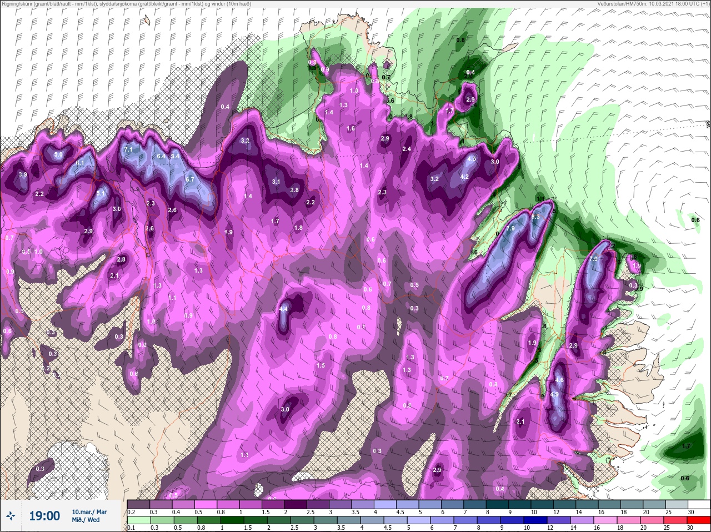Click the '10.mar./ Mar' date label
This screenshot has width=711, height=532.
(89, 511)
